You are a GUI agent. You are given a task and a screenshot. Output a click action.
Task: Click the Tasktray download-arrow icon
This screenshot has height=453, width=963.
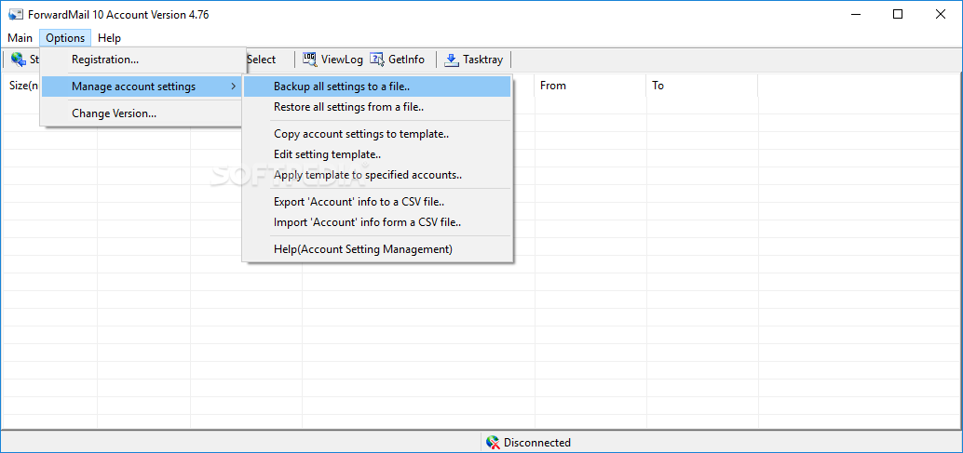point(452,60)
